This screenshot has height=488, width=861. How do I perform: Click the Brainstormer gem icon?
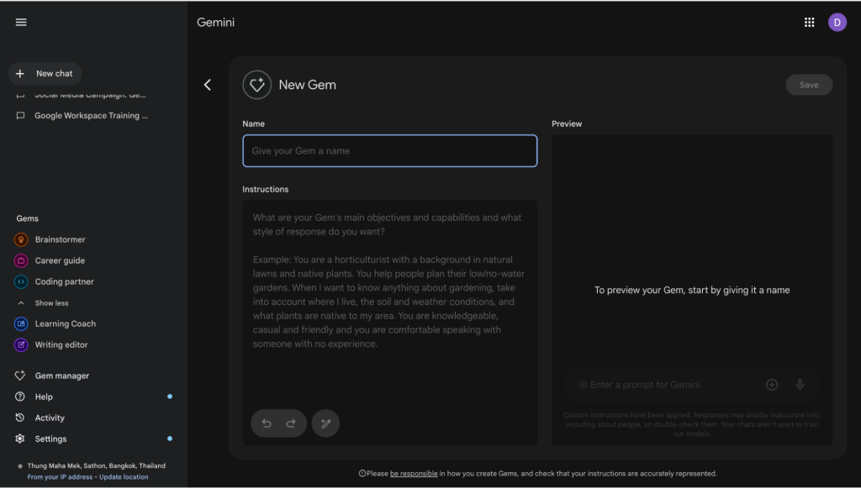21,239
